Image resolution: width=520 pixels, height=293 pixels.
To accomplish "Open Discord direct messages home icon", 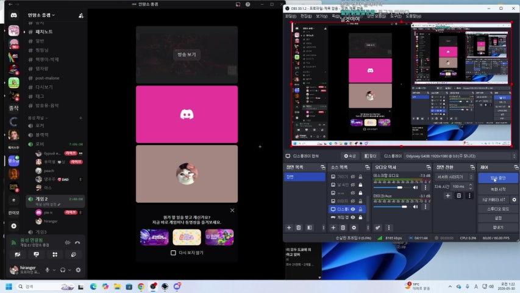I will [x=13, y=15].
